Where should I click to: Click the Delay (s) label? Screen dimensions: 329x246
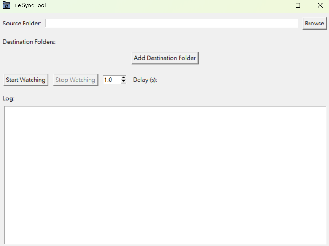[145, 80]
